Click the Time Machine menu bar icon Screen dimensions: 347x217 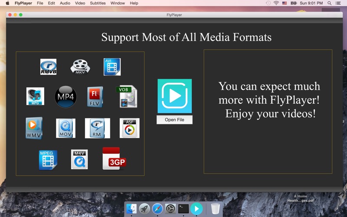point(268,3)
